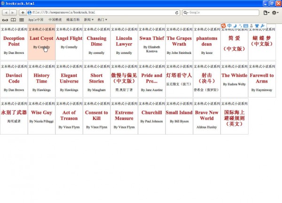282x203 pixels.
Task: Toggle the half-width/full-width moon icon on the IME bar
Action: pyautogui.click(x=235, y=26)
